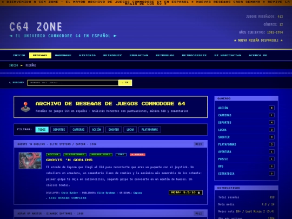Open the Acerca De page

(258, 55)
